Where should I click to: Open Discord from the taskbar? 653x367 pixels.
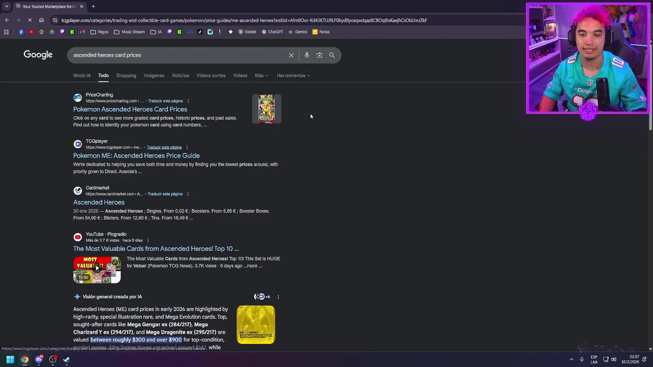[39, 359]
